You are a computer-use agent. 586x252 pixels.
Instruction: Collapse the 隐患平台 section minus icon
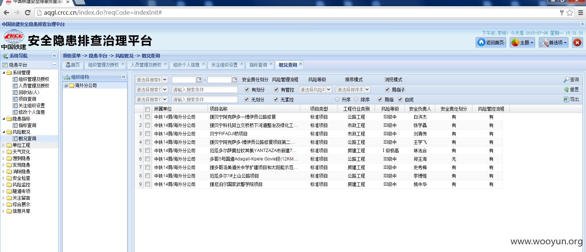coord(54,65)
